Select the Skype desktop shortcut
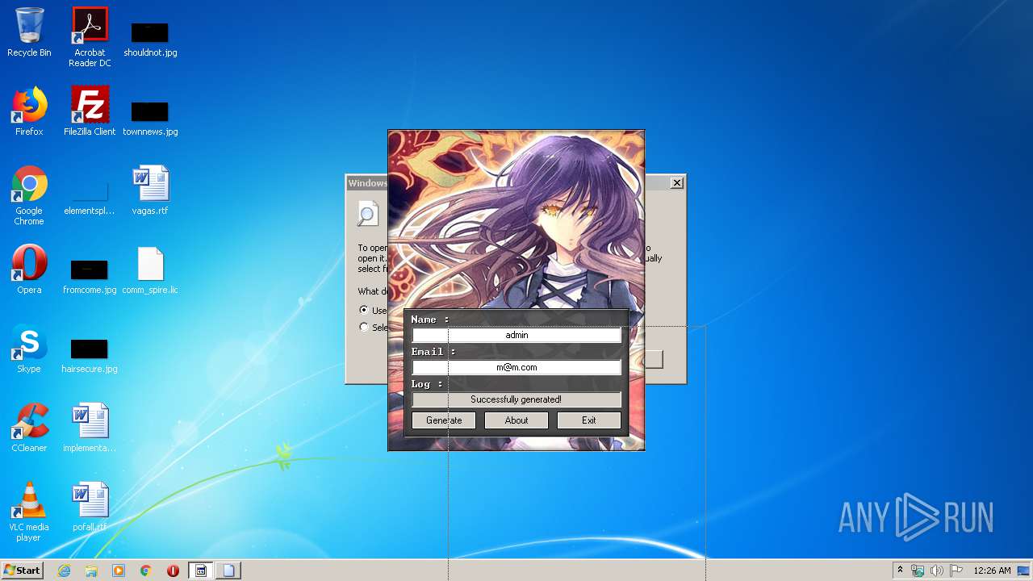 click(x=29, y=349)
